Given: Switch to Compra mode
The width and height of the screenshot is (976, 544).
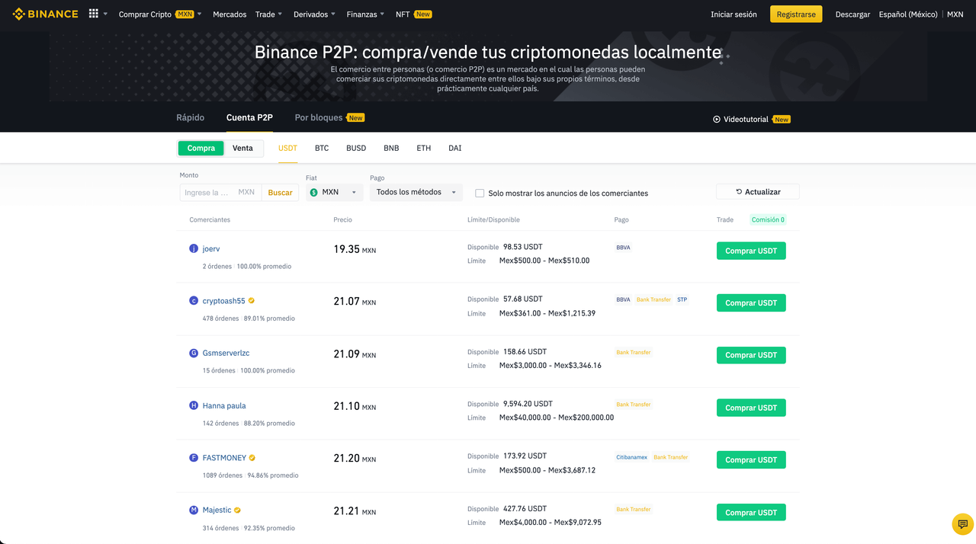Looking at the screenshot, I should pos(201,148).
